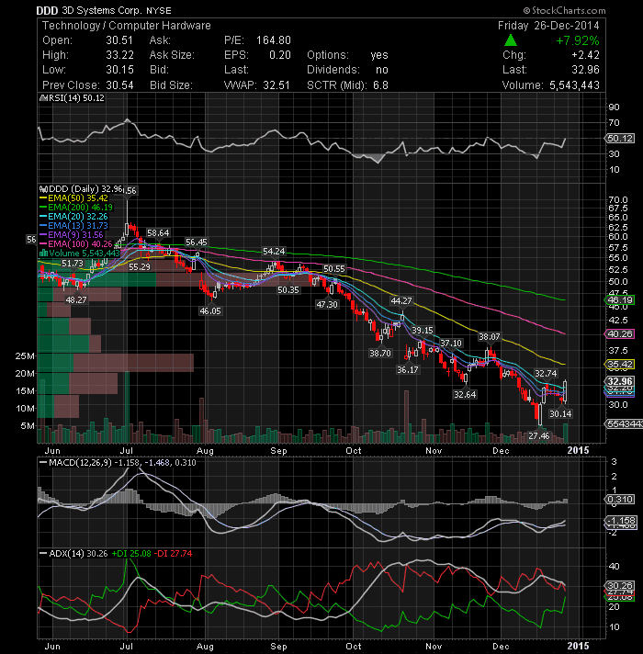Viewport: 643px width, 654px height.
Task: Click the Volume bars legend icon
Action: point(43,254)
